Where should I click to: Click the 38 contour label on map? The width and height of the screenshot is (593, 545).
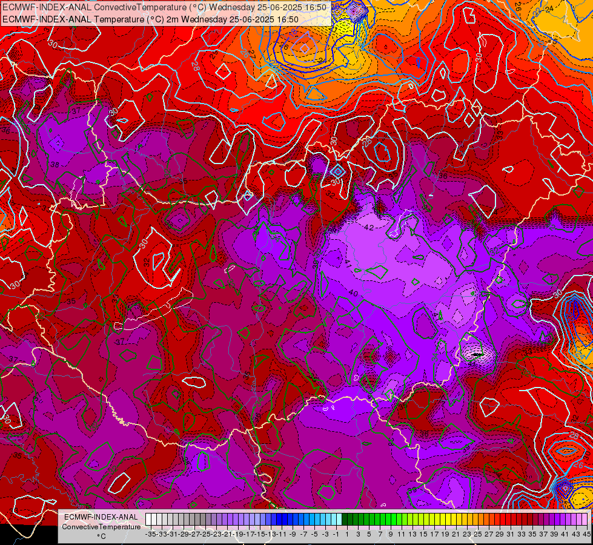(x=55, y=165)
